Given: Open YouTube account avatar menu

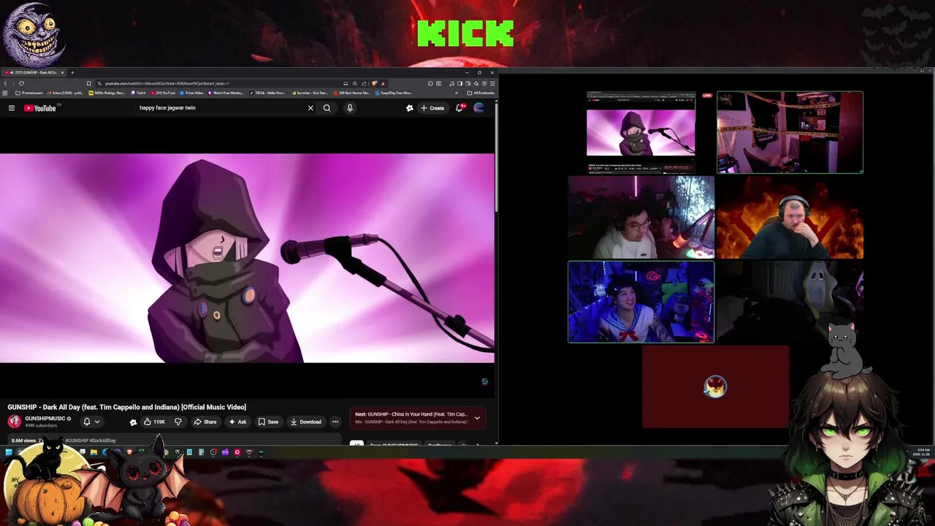Looking at the screenshot, I should click(x=479, y=108).
